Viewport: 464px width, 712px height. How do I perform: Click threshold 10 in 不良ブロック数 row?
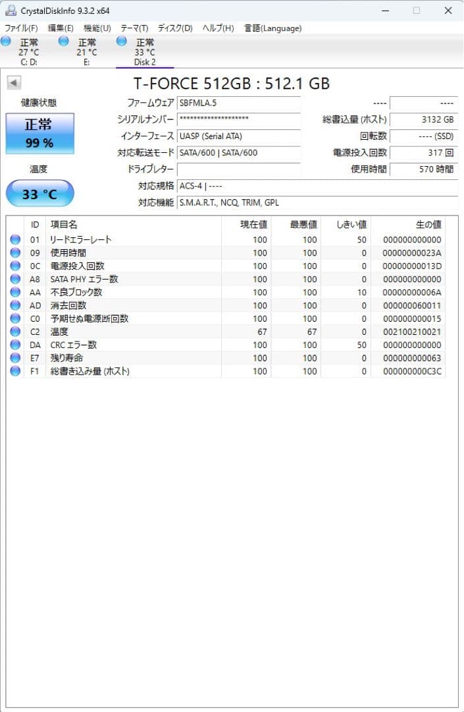coord(361,293)
